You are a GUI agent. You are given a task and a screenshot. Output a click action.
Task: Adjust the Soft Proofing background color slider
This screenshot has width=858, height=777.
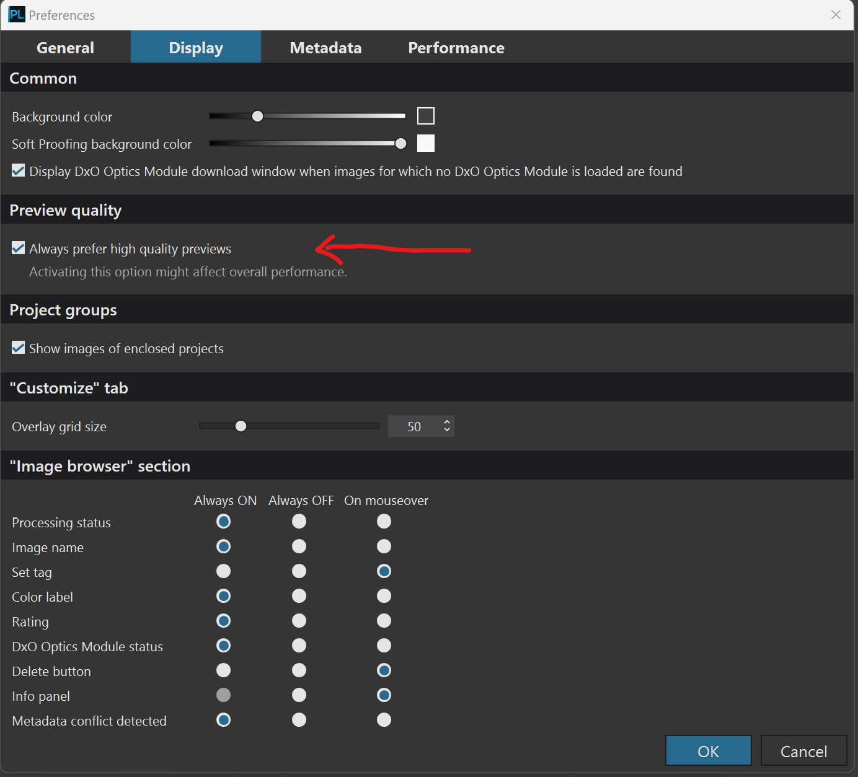(x=307, y=143)
